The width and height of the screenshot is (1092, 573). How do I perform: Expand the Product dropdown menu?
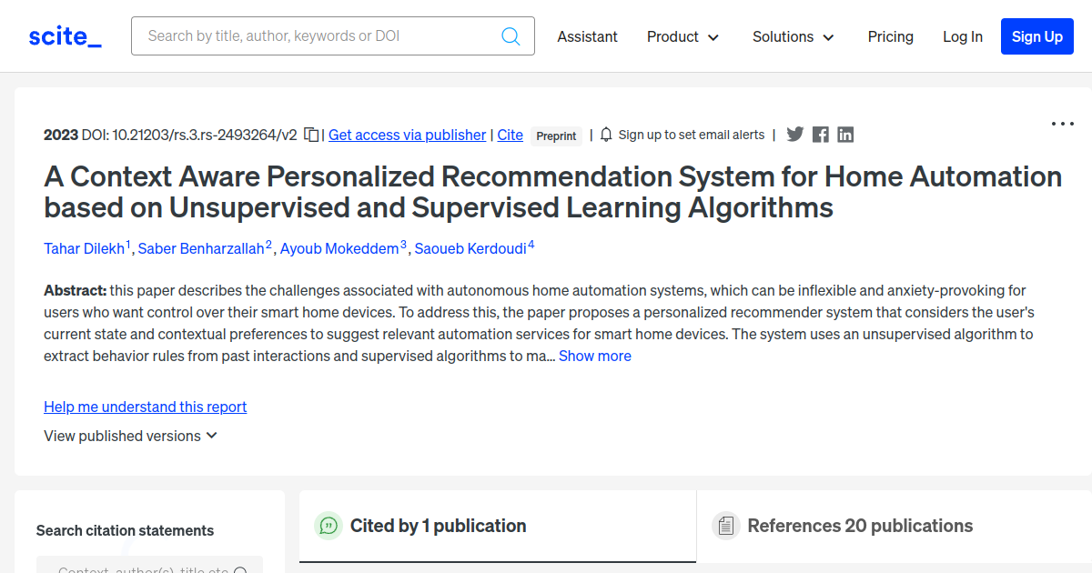683,36
